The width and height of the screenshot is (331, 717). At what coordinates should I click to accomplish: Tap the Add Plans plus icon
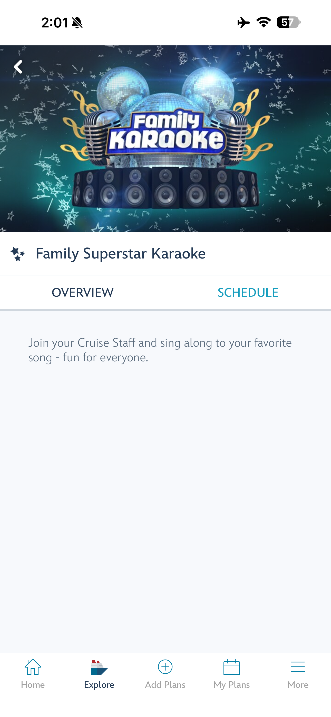pyautogui.click(x=165, y=667)
